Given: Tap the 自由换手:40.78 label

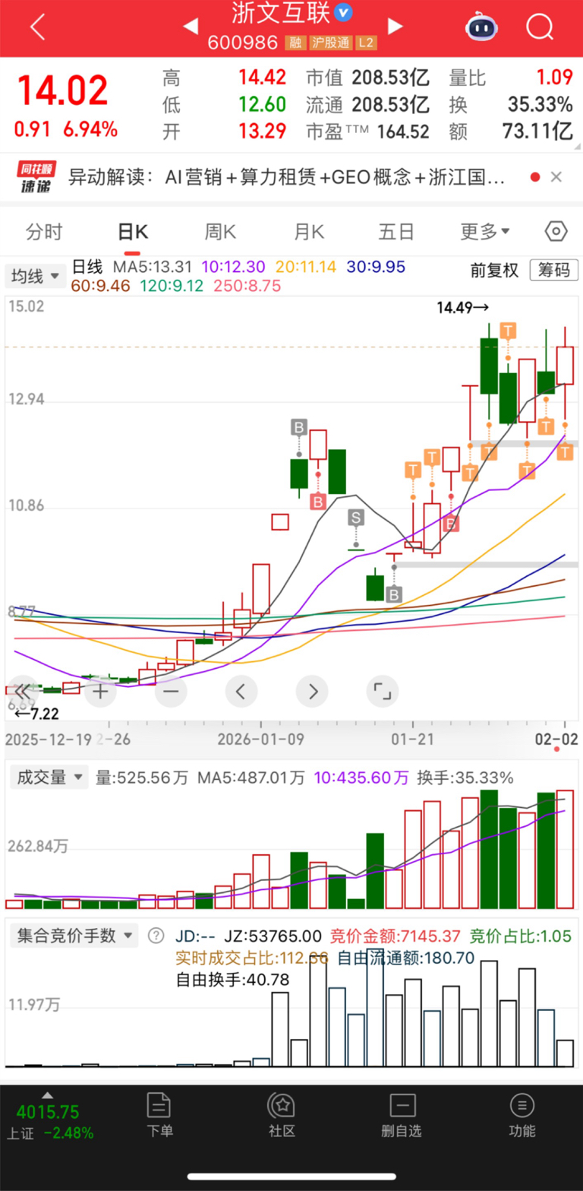Looking at the screenshot, I should [x=232, y=980].
